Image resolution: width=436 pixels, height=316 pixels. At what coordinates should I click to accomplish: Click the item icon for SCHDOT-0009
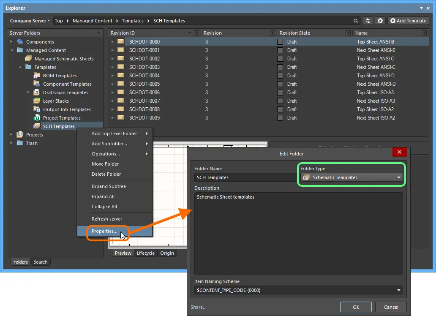121,117
